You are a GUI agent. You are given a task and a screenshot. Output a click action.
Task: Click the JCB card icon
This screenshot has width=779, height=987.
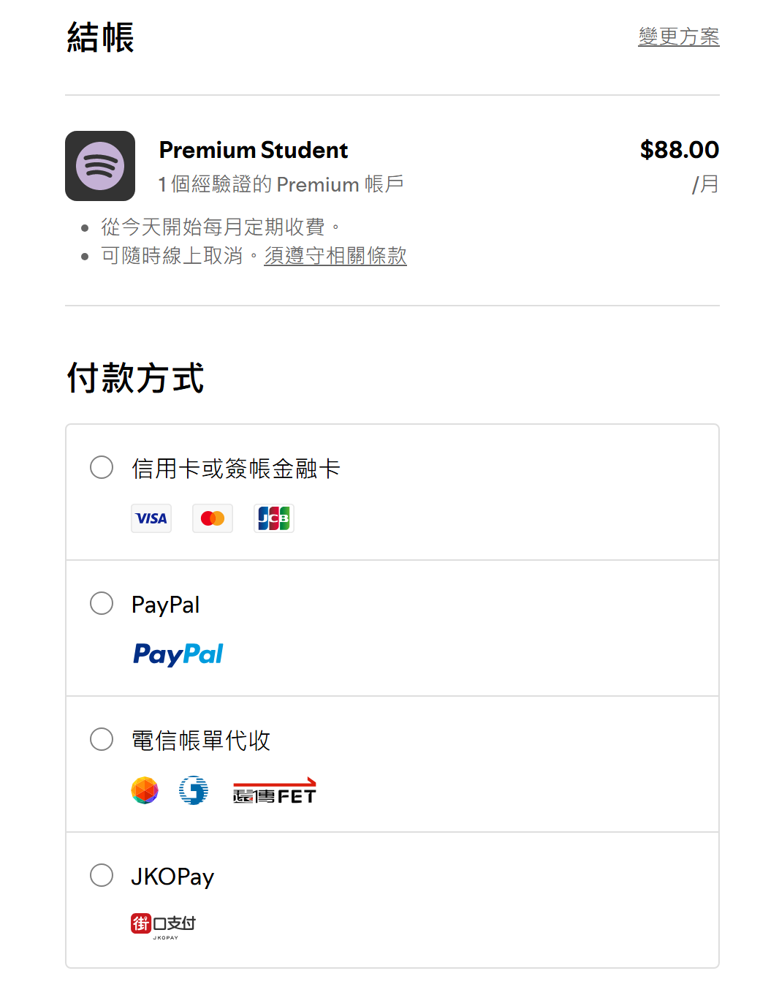[274, 518]
